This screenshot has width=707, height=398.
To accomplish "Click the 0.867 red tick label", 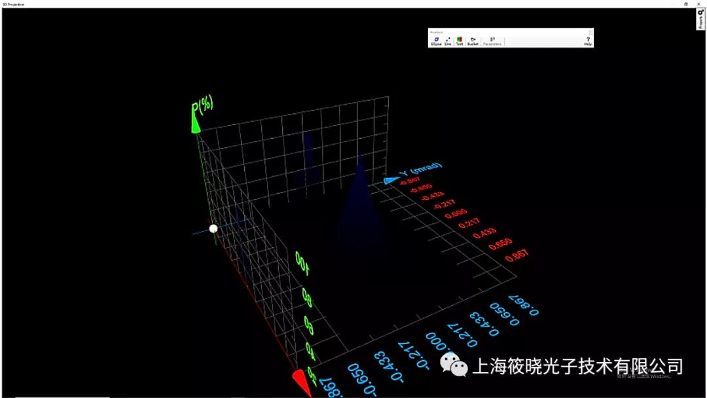I will [x=515, y=255].
